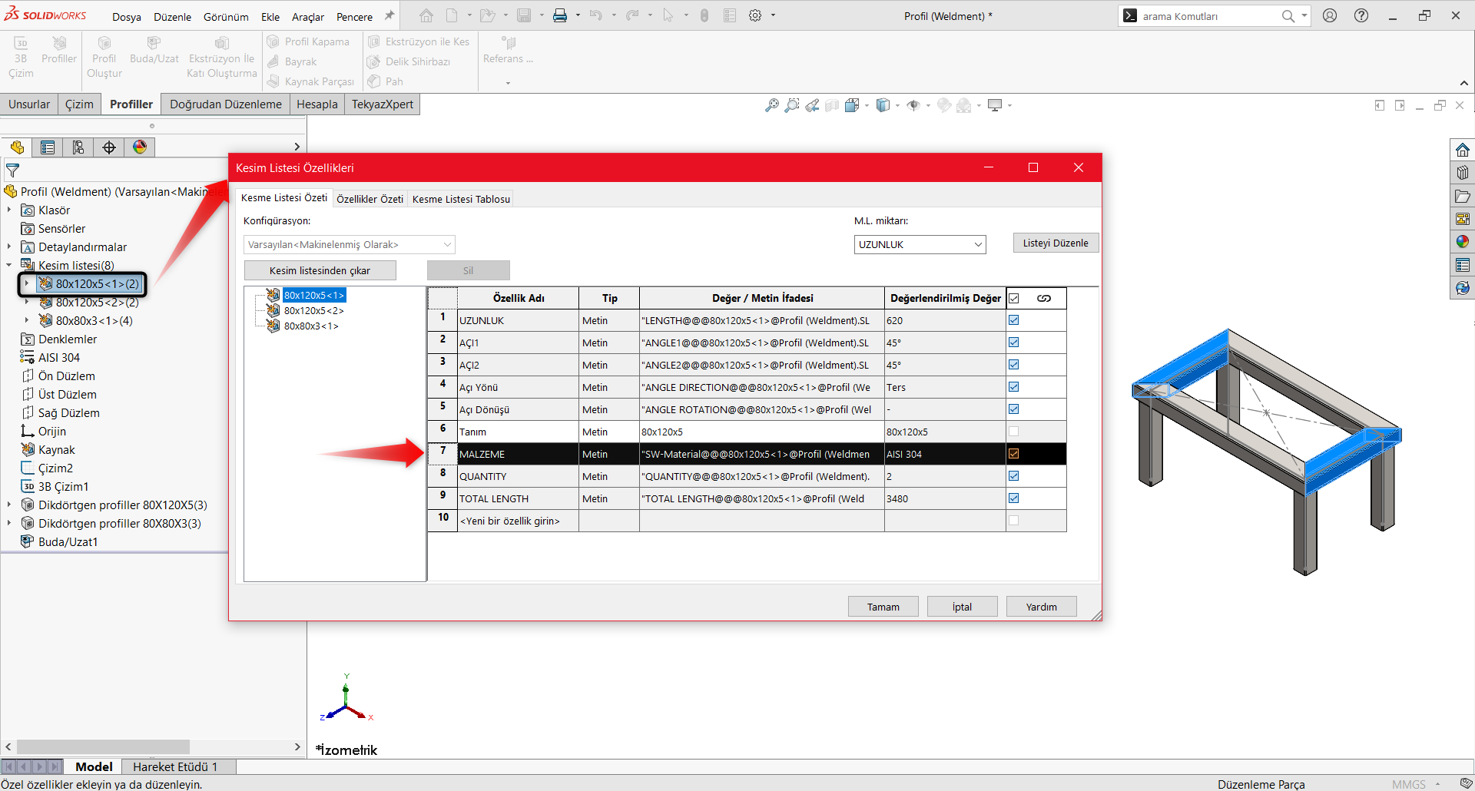The image size is (1475, 791).
Task: Toggle the QUANTITY row checkbox
Action: 1014,476
